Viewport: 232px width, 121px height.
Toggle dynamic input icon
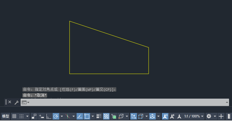tap(42, 116)
